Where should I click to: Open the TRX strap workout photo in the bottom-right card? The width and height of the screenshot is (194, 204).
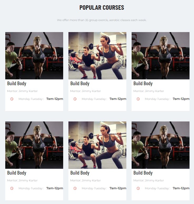coord(161,145)
